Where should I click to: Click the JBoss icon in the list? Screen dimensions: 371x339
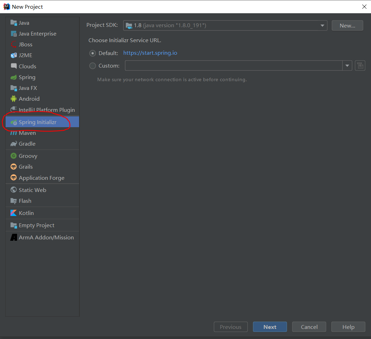tap(14, 44)
